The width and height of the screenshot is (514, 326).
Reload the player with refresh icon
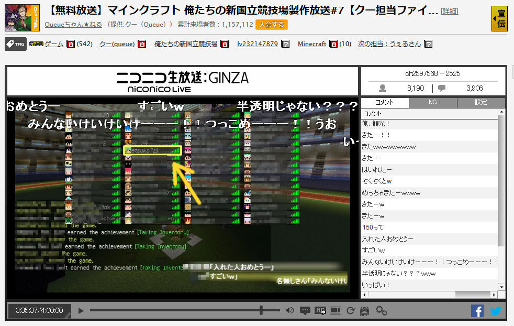click(x=350, y=311)
